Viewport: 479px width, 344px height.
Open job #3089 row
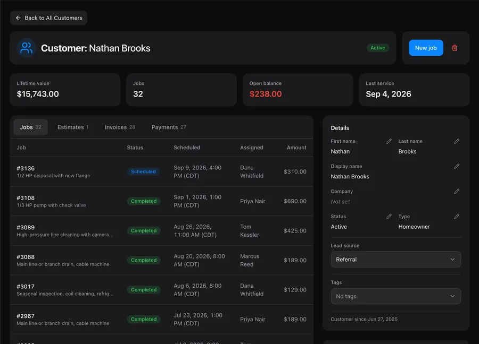coord(162,230)
